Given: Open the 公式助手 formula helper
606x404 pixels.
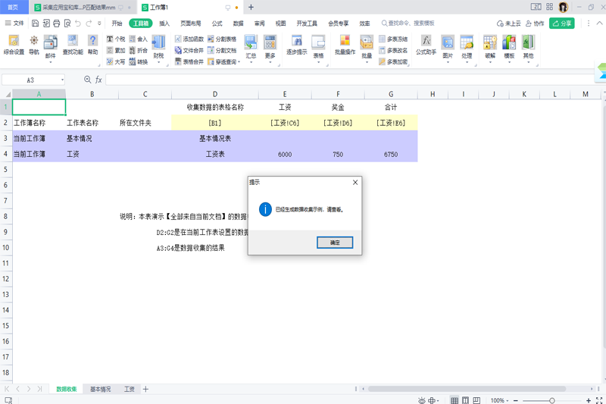Looking at the screenshot, I should [x=426, y=44].
